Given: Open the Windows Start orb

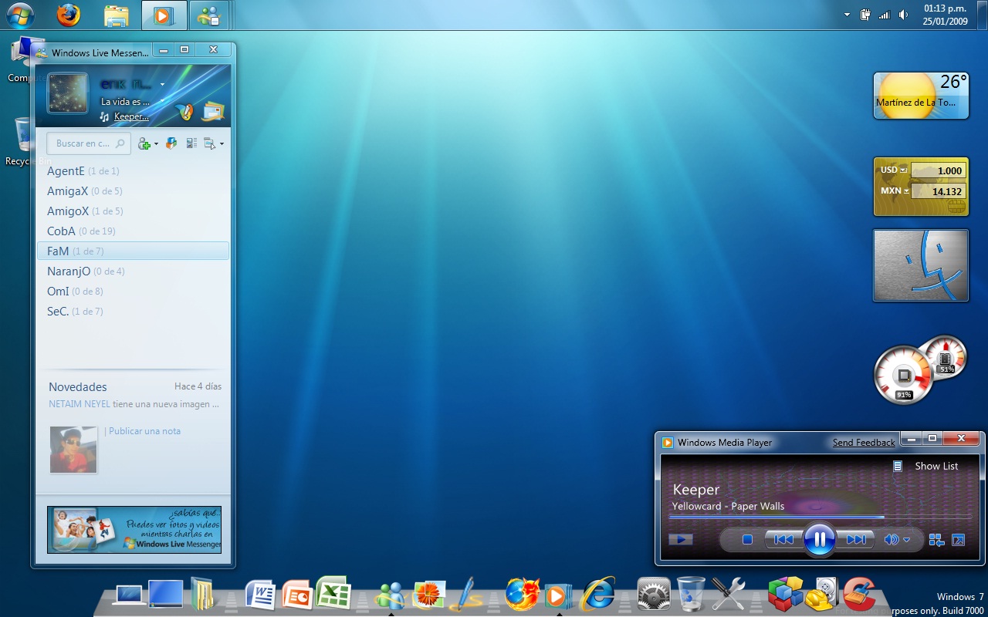Looking at the screenshot, I should 20,15.
